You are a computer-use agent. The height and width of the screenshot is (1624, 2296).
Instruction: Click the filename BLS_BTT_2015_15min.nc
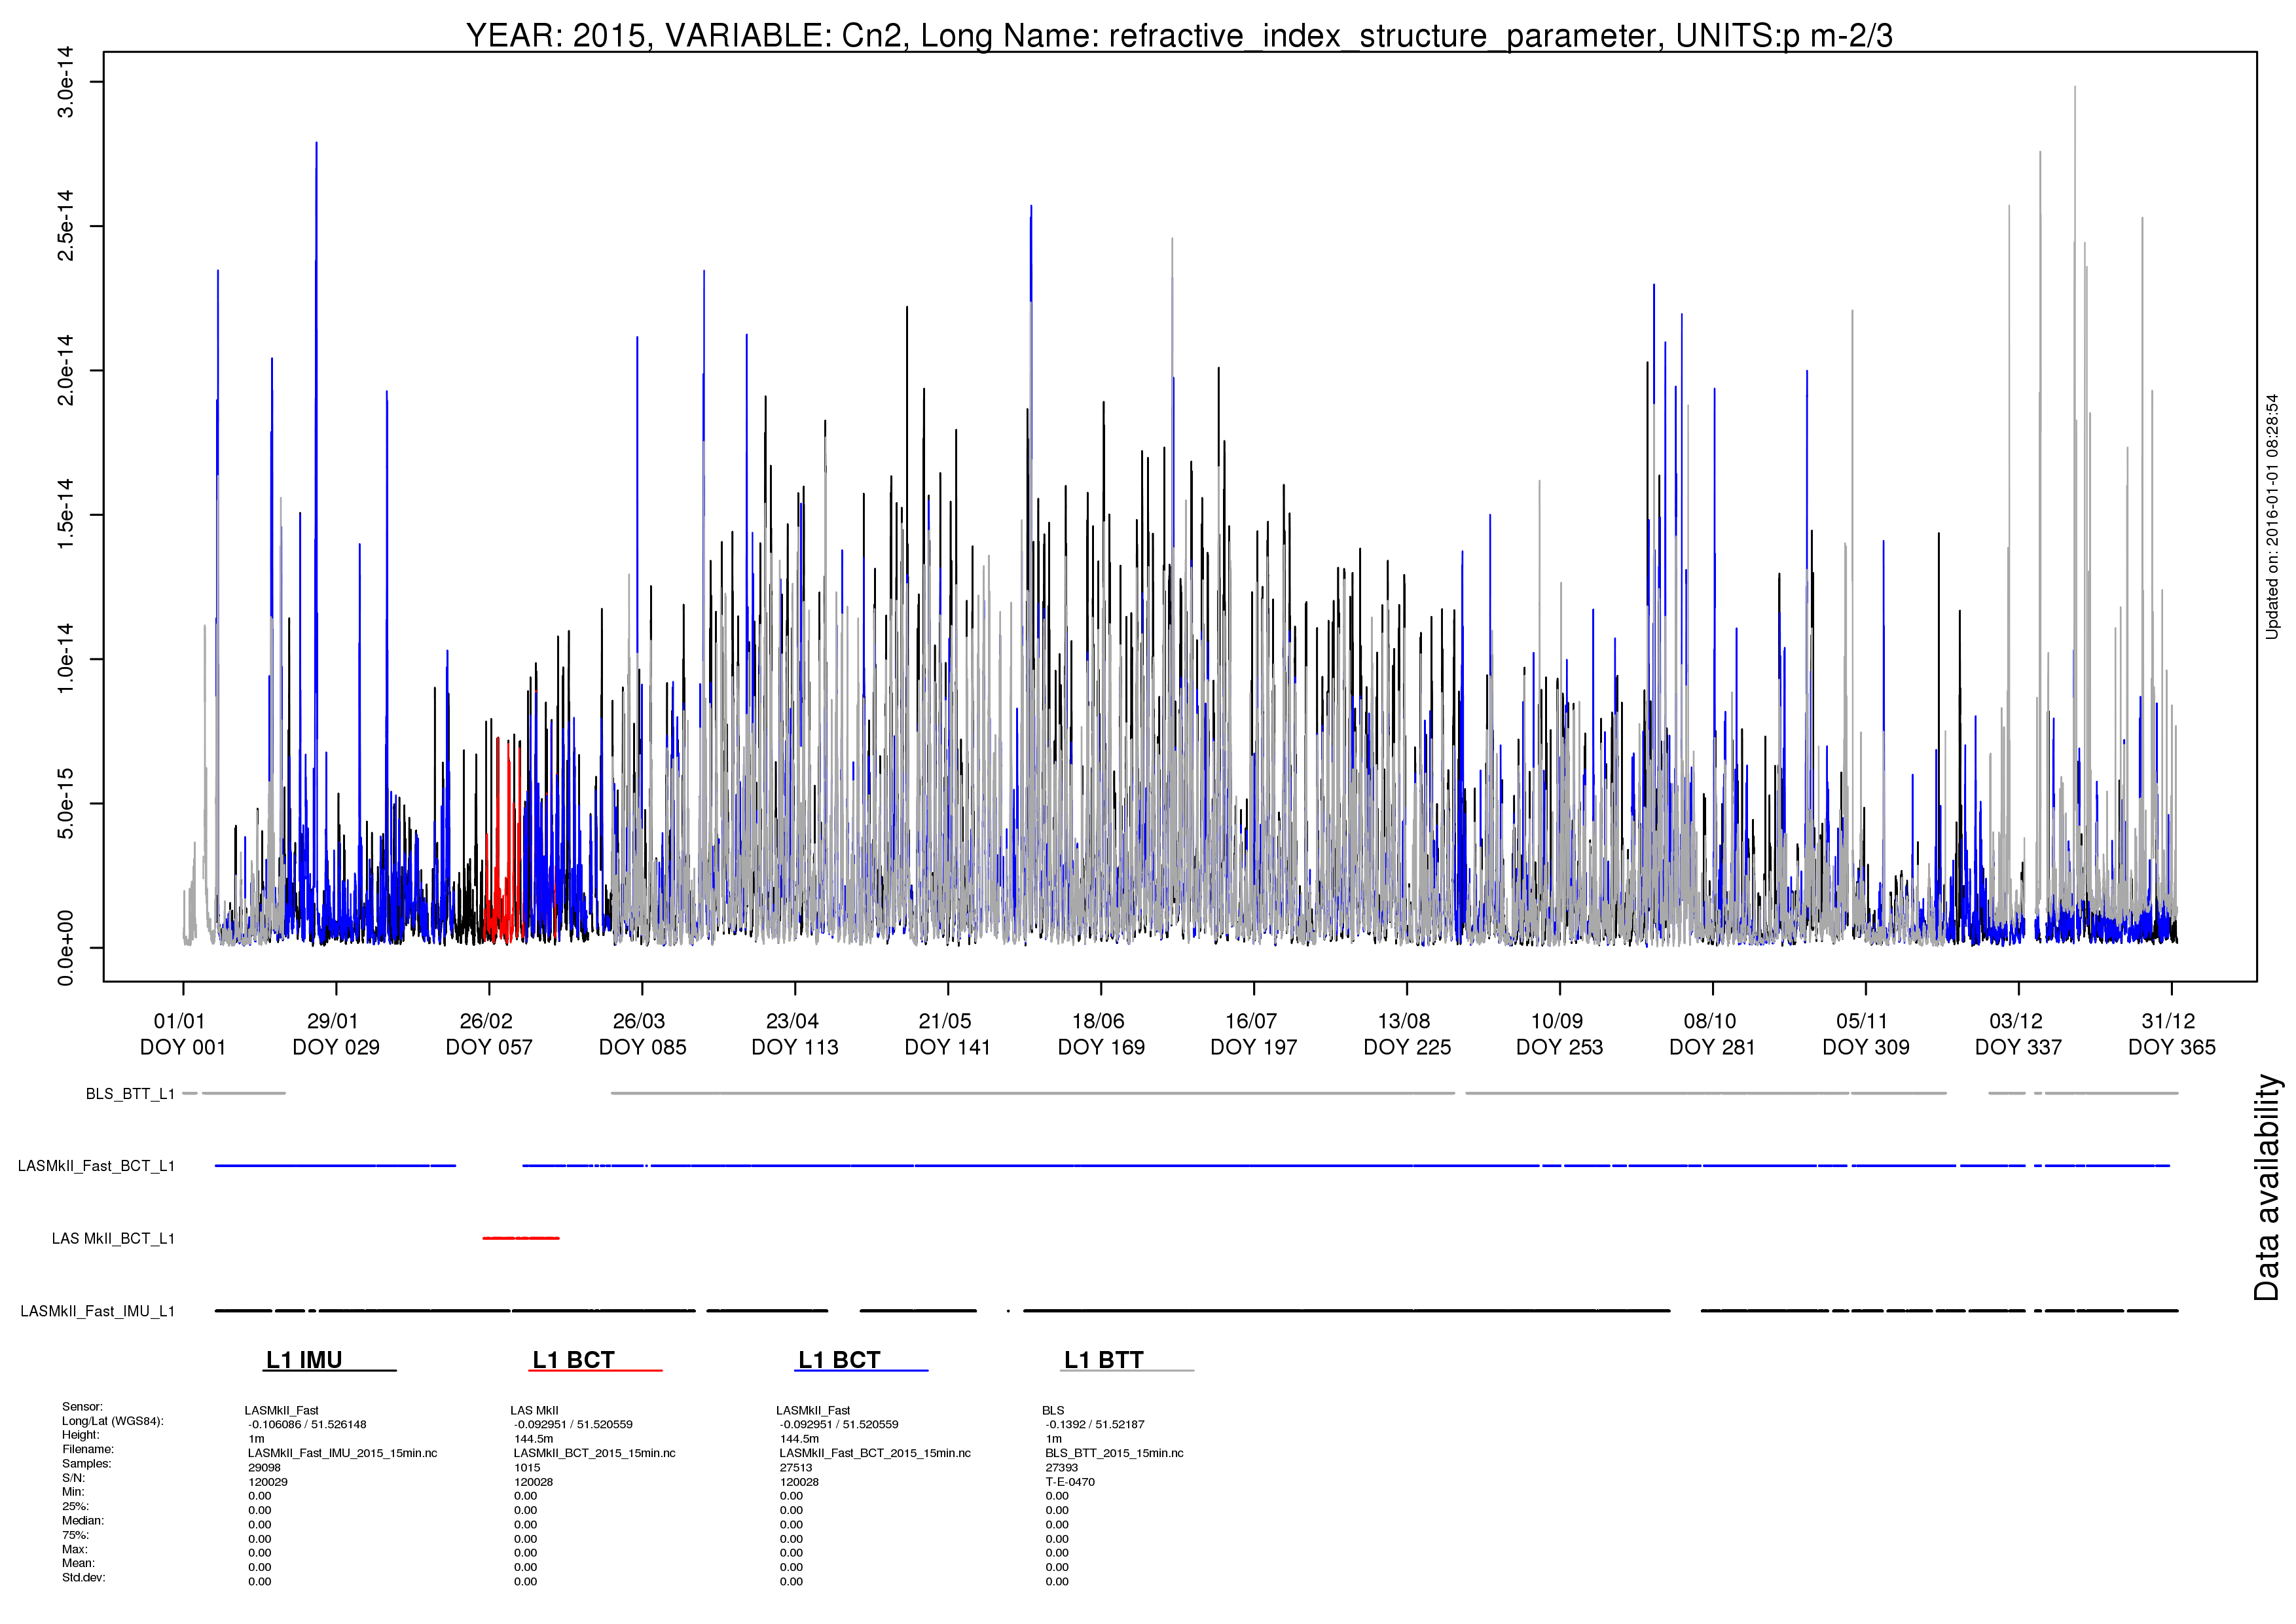click(1114, 1454)
